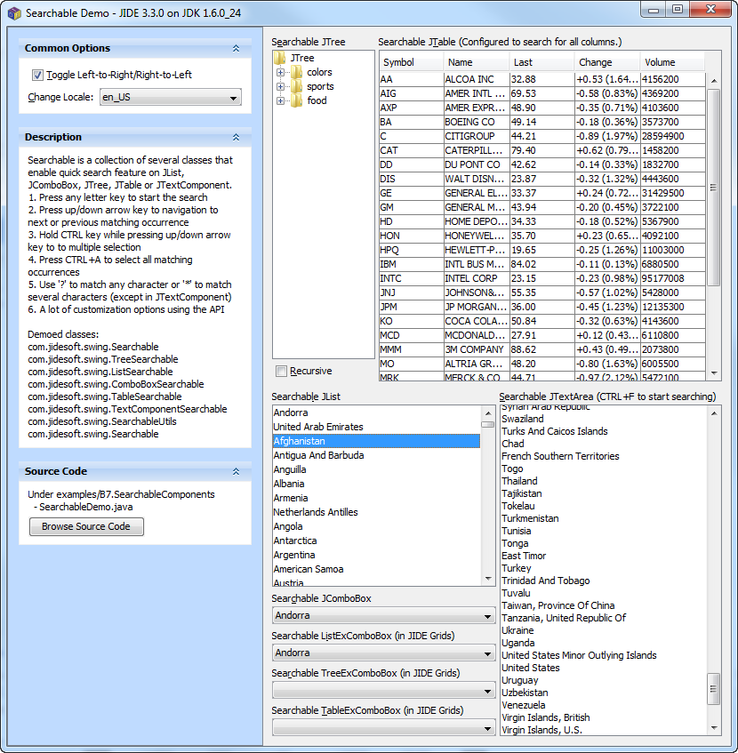The image size is (738, 753).
Task: Click Trinidad And Tobago in the JTextArea
Action: [x=545, y=581]
